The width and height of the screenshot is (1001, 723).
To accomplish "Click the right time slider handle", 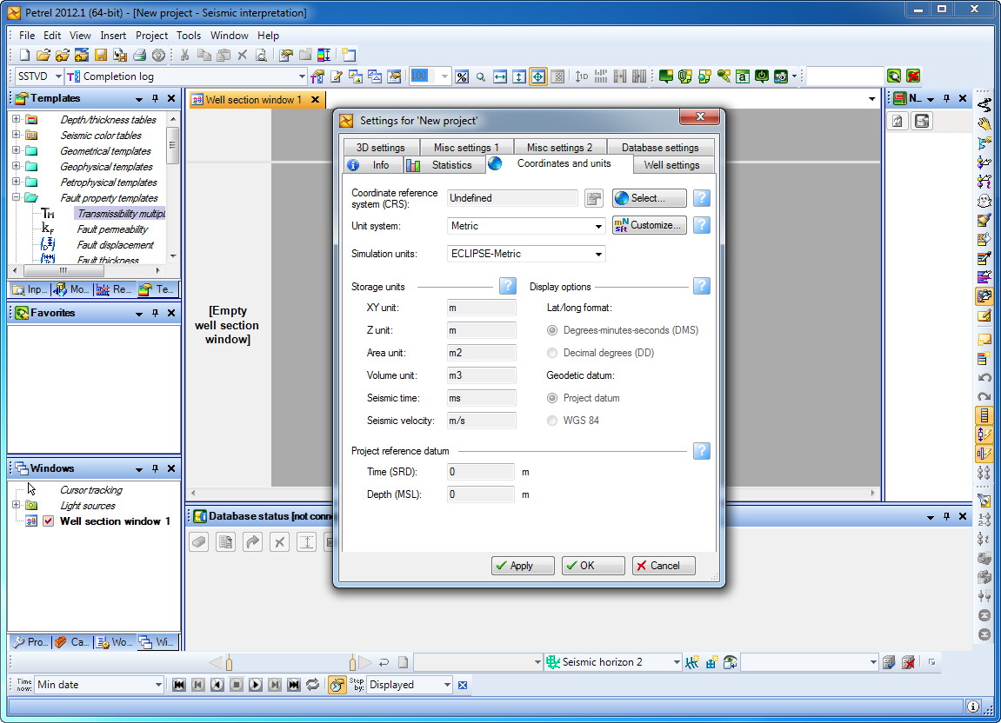I will tap(352, 663).
